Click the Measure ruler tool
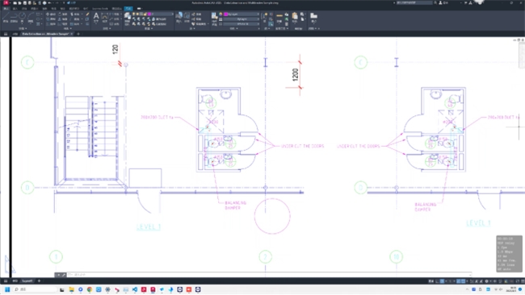 (x=279, y=17)
